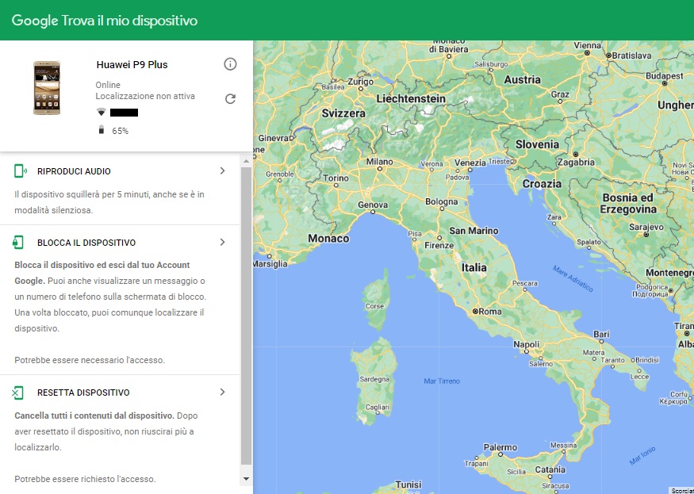Click the 'Online' status text
The width and height of the screenshot is (694, 494).
pos(108,85)
